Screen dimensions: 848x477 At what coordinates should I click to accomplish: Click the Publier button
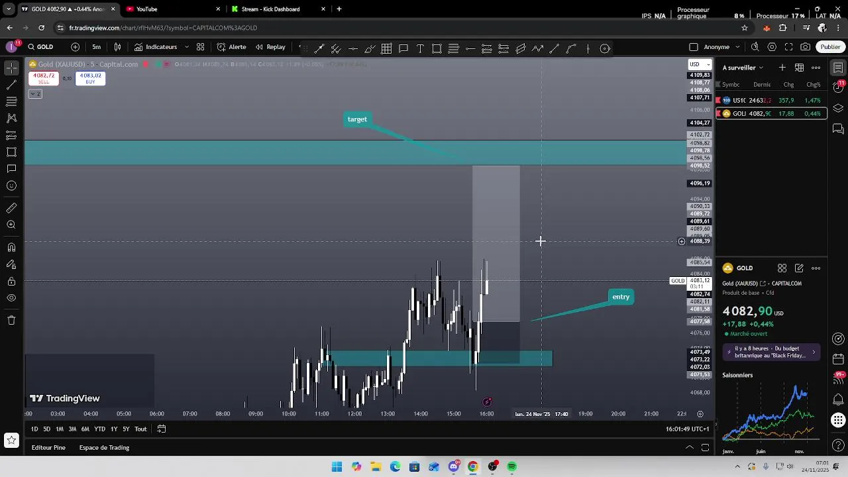pyautogui.click(x=830, y=47)
